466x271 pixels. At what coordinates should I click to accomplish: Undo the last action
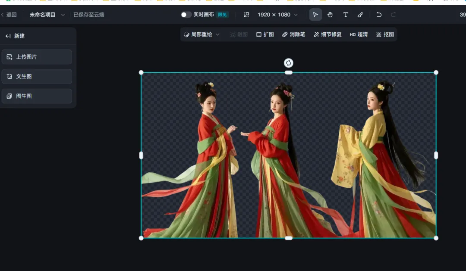point(379,15)
